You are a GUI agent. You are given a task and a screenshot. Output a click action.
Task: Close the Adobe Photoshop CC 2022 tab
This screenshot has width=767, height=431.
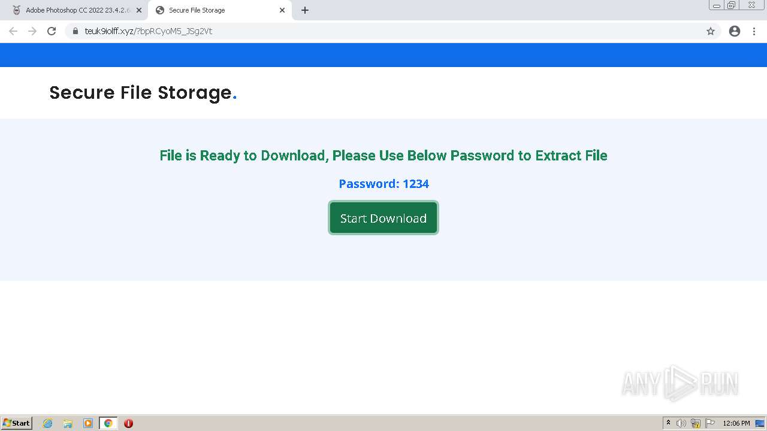coord(139,10)
